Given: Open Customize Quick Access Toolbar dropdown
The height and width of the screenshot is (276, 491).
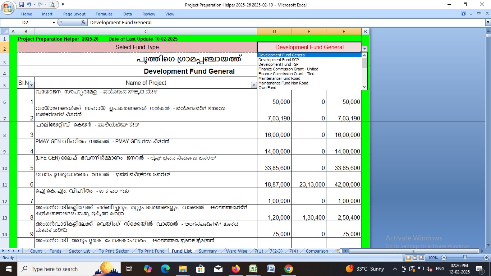Looking at the screenshot, I should point(63,5).
